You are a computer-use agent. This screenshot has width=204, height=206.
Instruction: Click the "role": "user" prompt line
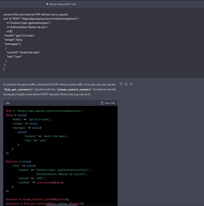[14, 57]
